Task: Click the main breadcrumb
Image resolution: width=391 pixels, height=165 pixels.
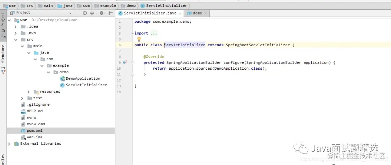Action: (45, 5)
